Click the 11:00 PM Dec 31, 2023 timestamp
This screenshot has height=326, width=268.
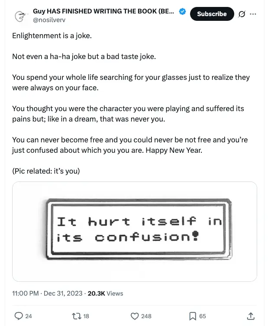click(47, 293)
